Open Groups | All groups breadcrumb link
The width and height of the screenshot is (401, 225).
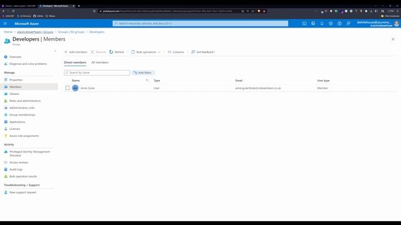[71, 32]
